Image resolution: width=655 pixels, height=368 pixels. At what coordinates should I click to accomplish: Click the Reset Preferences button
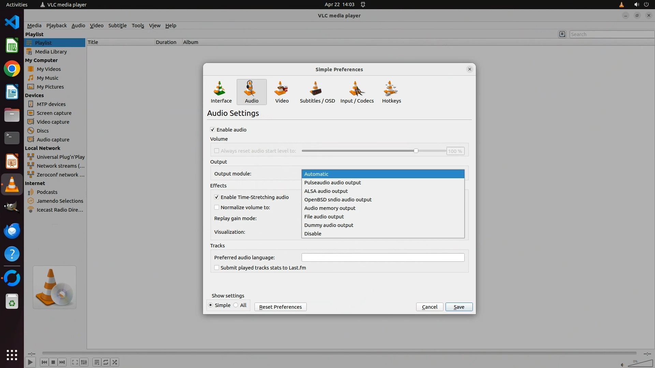tap(280, 307)
